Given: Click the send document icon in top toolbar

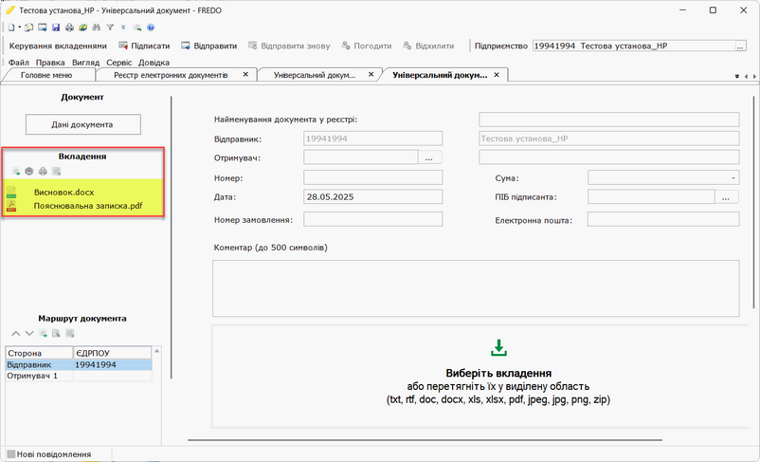Looking at the screenshot, I should (43, 28).
